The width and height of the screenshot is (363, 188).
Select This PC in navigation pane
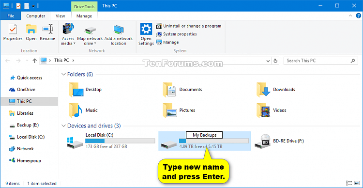pyautogui.click(x=29, y=102)
